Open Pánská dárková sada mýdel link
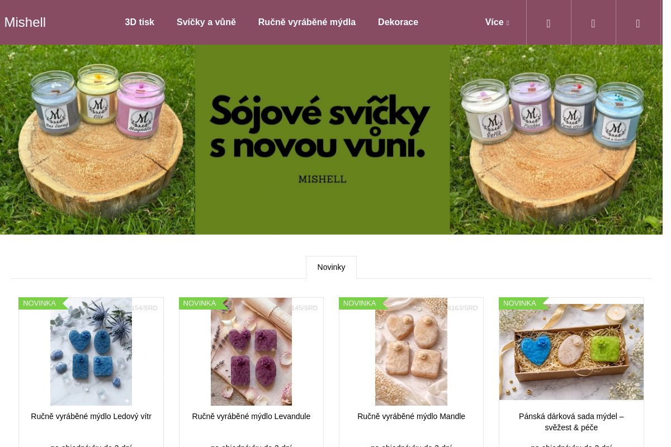 (571, 422)
